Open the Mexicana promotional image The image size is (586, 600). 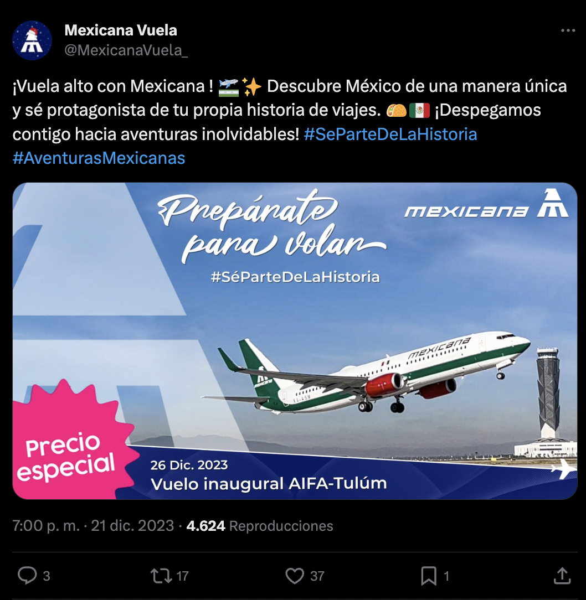(x=295, y=341)
